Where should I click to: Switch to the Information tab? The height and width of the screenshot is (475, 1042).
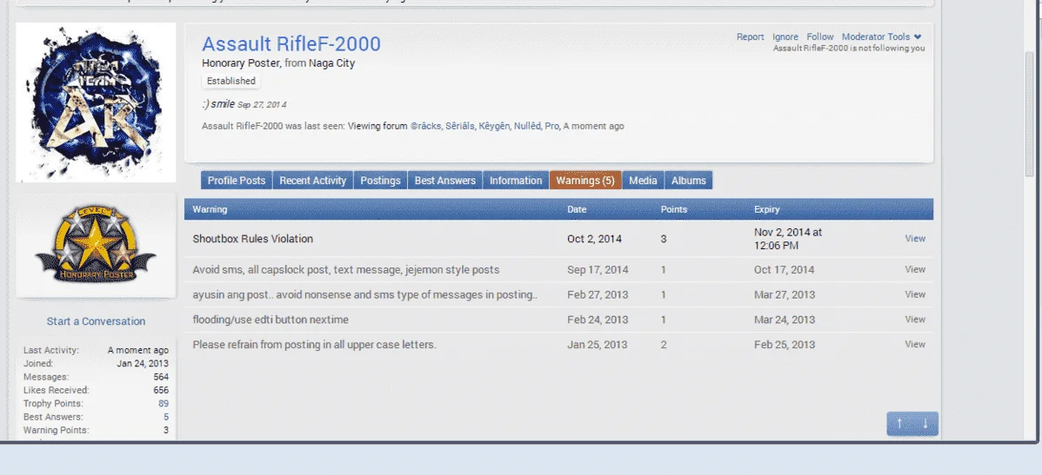[x=516, y=181]
